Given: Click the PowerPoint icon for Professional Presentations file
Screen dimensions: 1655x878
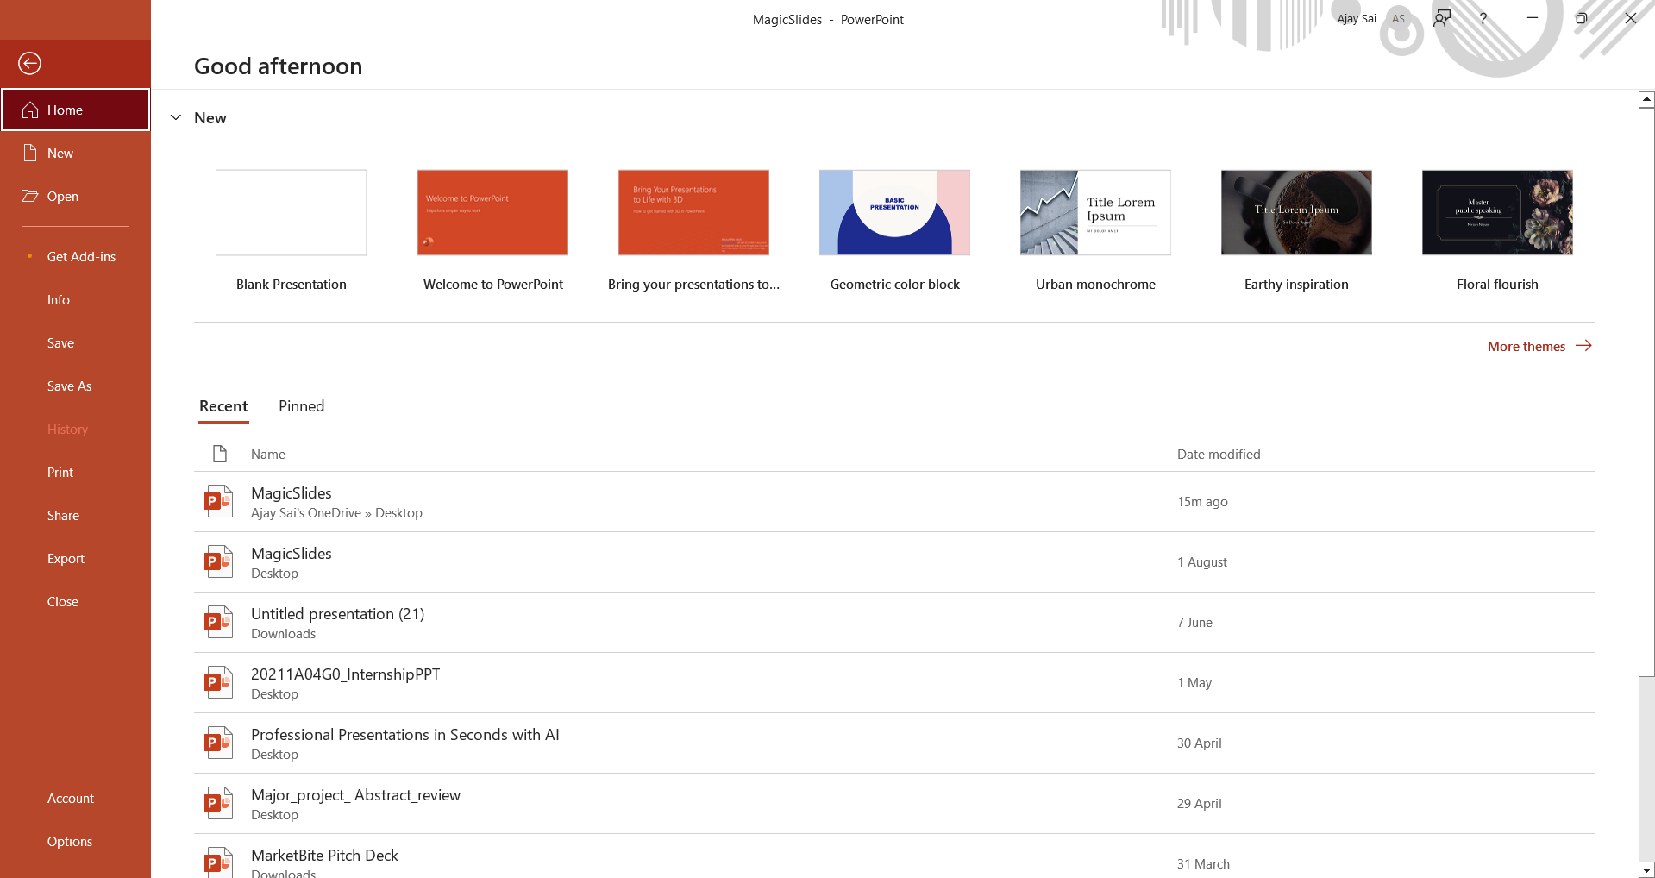Looking at the screenshot, I should 218,743.
